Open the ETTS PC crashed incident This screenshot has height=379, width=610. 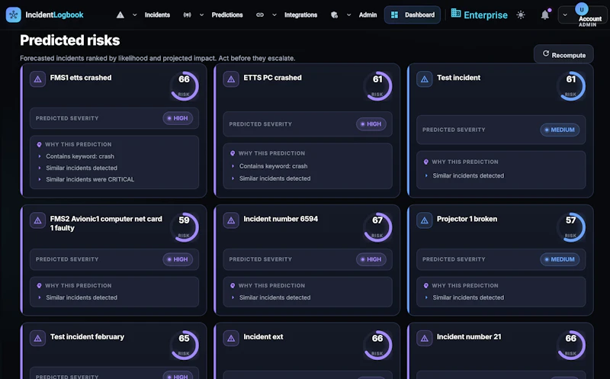click(272, 78)
